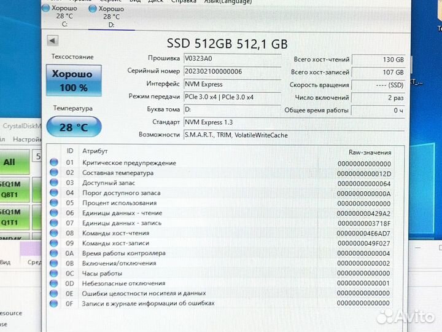Select the Небезопасные отключения attribute text

coord(124,283)
